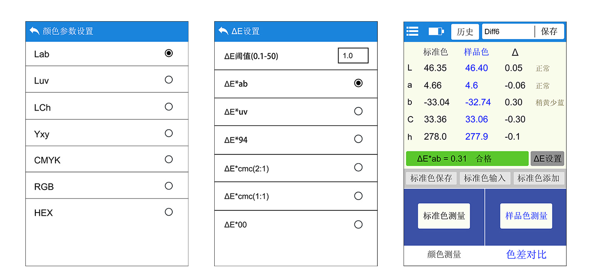This screenshot has width=592, height=277.
Task: Click the ΔE阈值(0.1-50) label
Action: (x=251, y=56)
